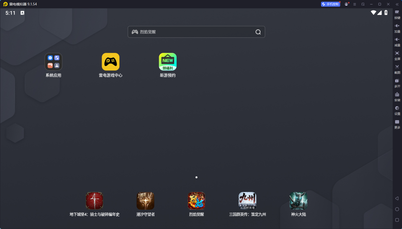Start 烈焰觉醒 game from dock
This screenshot has width=402, height=229.
tap(197, 201)
